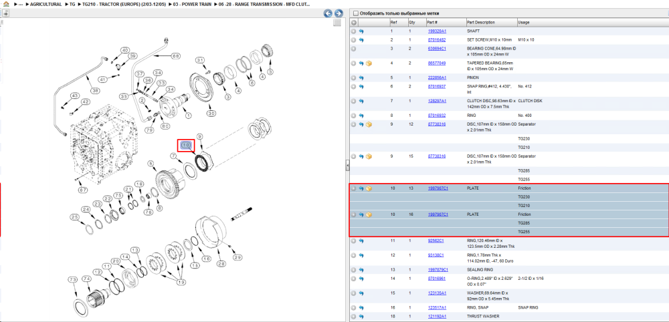Click 'THRUST WASHER' description text

tap(482, 316)
